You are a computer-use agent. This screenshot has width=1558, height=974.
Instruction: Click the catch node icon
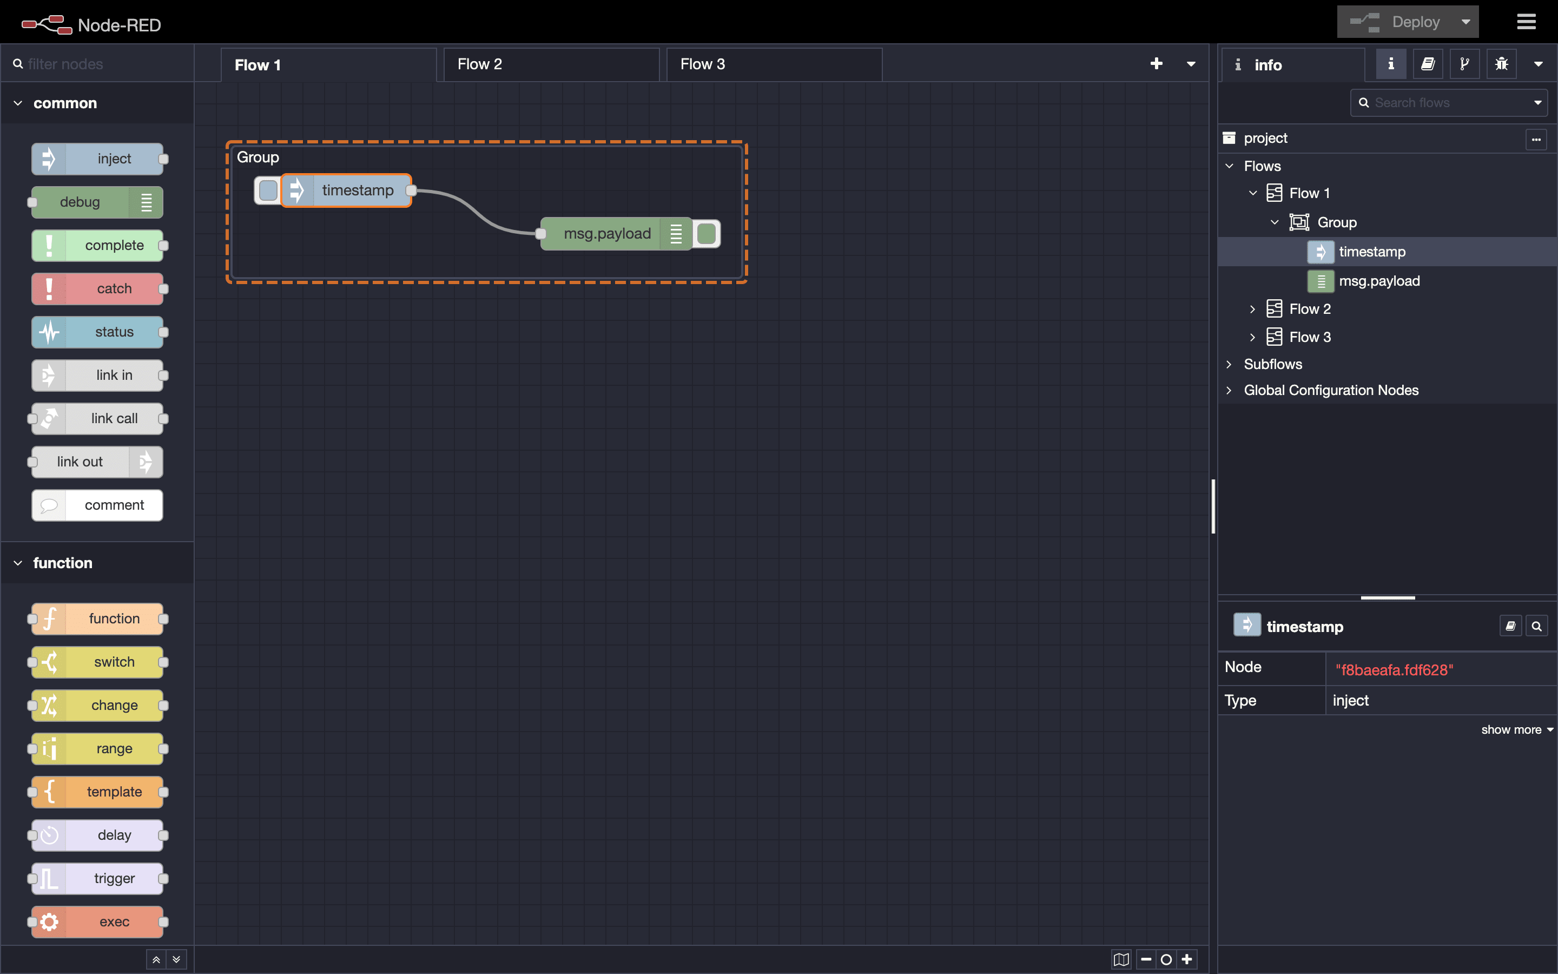click(x=49, y=288)
